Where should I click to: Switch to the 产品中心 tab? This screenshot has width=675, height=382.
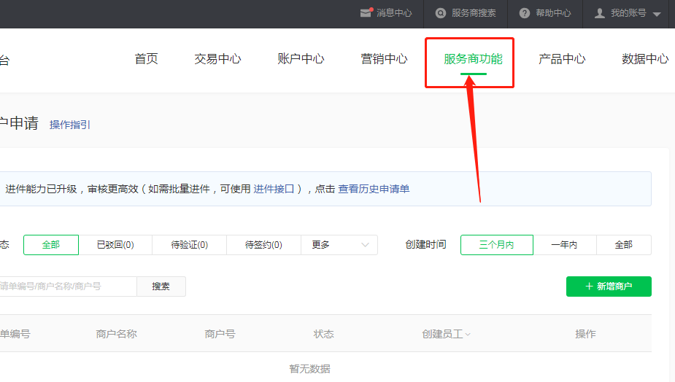click(x=562, y=59)
